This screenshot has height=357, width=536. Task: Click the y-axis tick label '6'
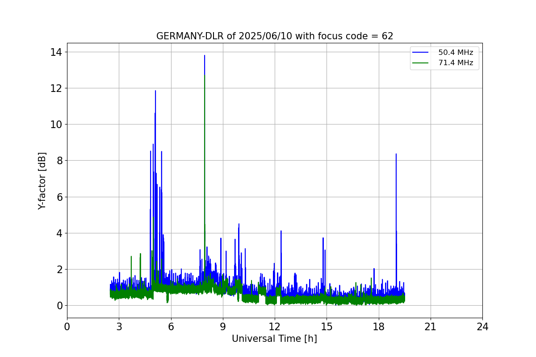point(59,197)
